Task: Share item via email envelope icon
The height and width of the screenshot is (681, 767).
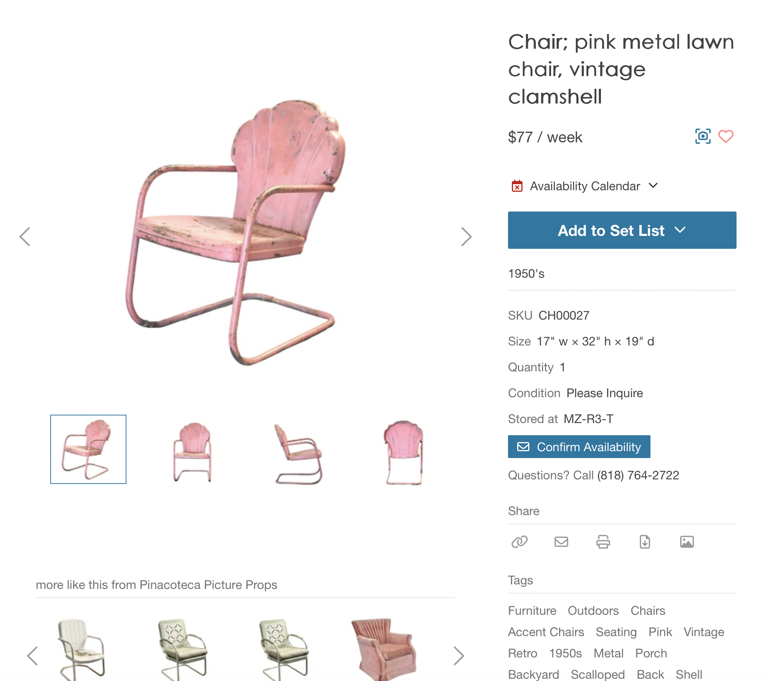Action: 561,542
